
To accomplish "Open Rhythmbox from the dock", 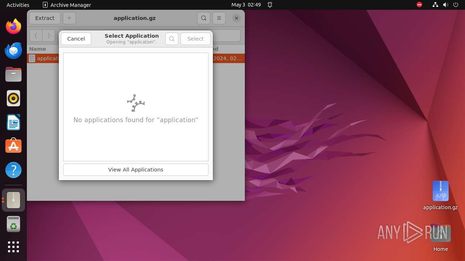I will pos(13,98).
